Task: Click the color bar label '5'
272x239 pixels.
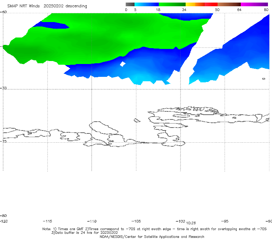Action: (x=135, y=10)
